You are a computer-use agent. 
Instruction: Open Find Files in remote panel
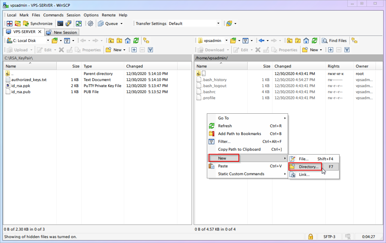coord(334,40)
